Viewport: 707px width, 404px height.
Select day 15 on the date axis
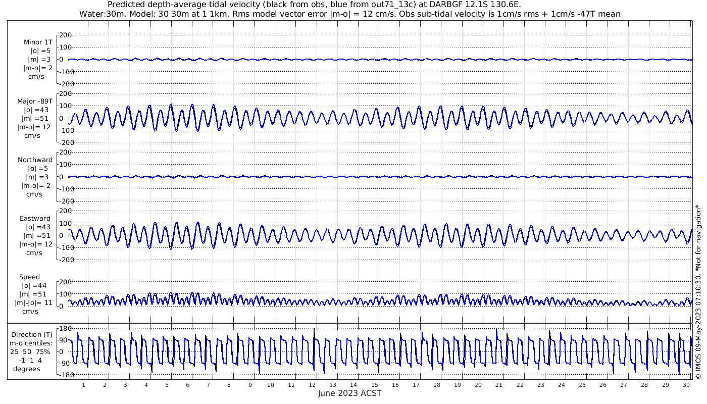pyautogui.click(x=375, y=385)
